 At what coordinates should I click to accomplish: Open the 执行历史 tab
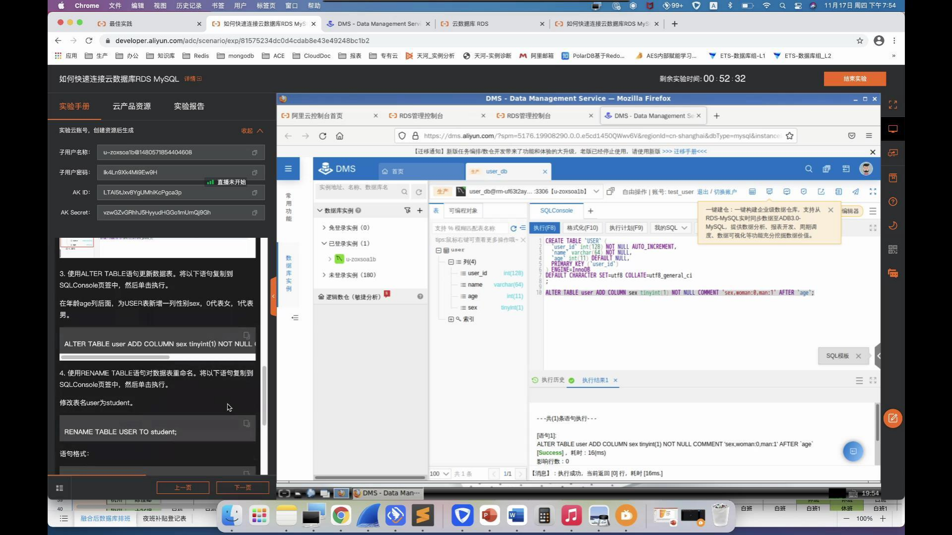[x=548, y=380]
